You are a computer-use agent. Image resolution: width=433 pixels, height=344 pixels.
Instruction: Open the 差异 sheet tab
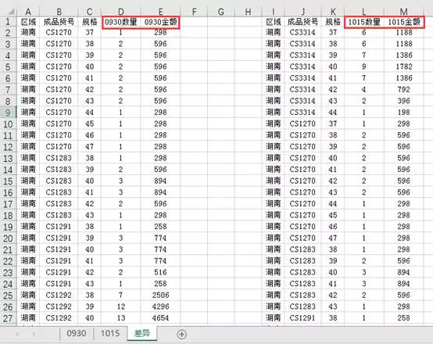[142, 333]
